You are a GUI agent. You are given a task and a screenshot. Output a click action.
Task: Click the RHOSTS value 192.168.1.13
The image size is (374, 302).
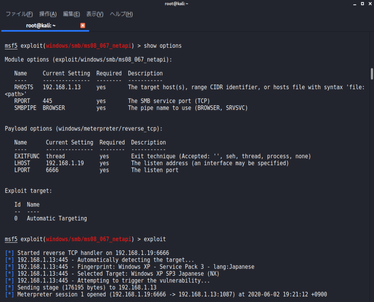click(x=61, y=87)
